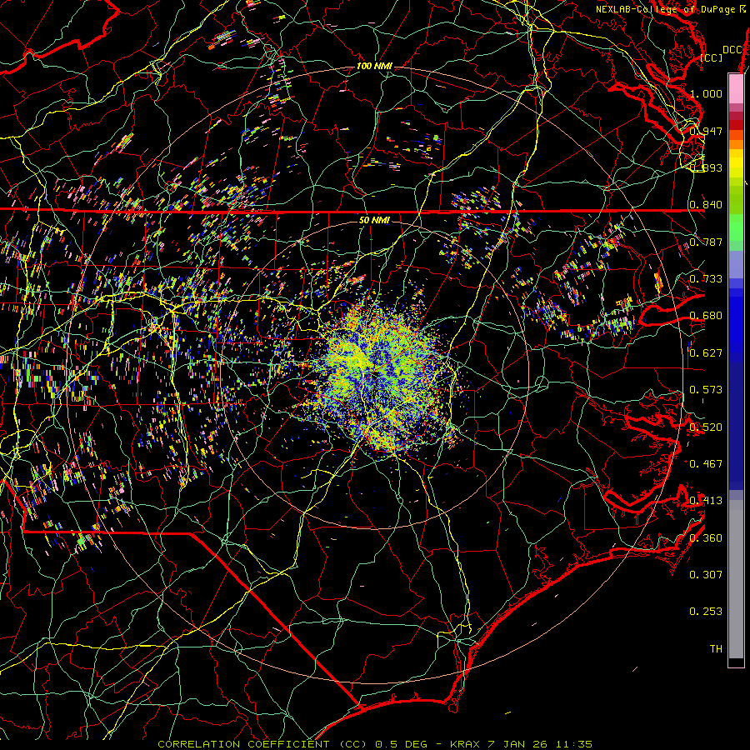750x750 pixels.
Task: Select the 0.893 legend value
Action: [706, 167]
